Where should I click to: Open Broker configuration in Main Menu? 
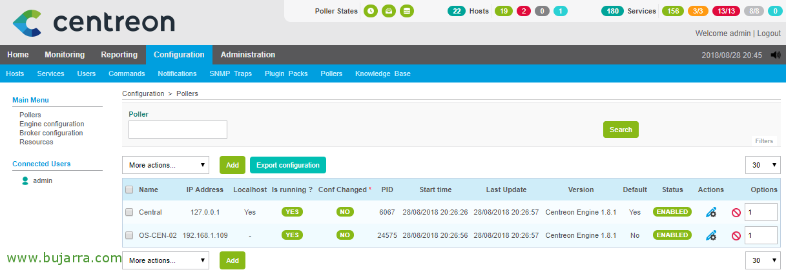pyautogui.click(x=51, y=133)
